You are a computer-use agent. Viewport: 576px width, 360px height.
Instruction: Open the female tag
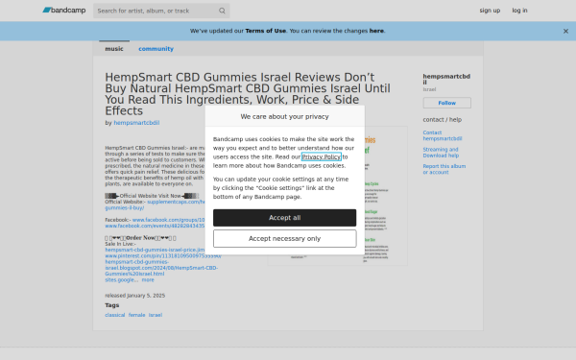click(136, 315)
